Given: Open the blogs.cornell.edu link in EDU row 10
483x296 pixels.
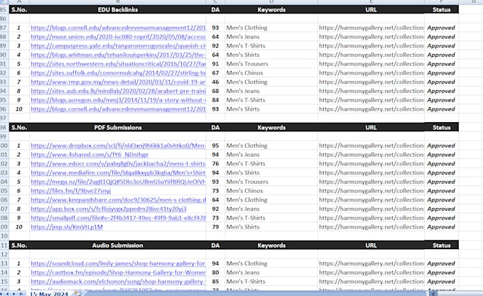Looking at the screenshot, I should (x=118, y=109).
